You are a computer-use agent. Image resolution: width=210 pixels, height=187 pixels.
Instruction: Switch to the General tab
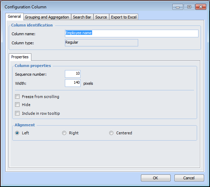coord(14,17)
